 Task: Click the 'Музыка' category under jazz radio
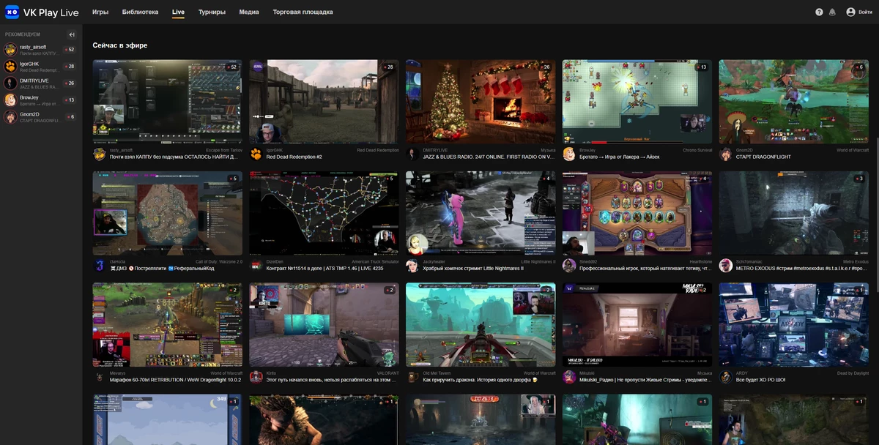pos(548,150)
